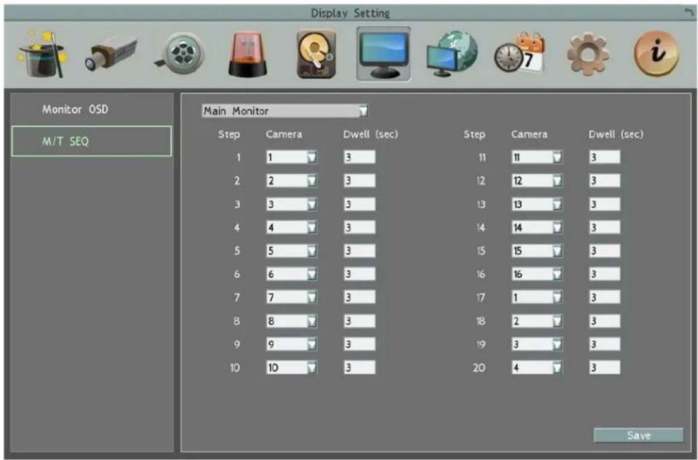The image size is (698, 460).
Task: Open camera dropdown for step 7
Action: coord(291,297)
